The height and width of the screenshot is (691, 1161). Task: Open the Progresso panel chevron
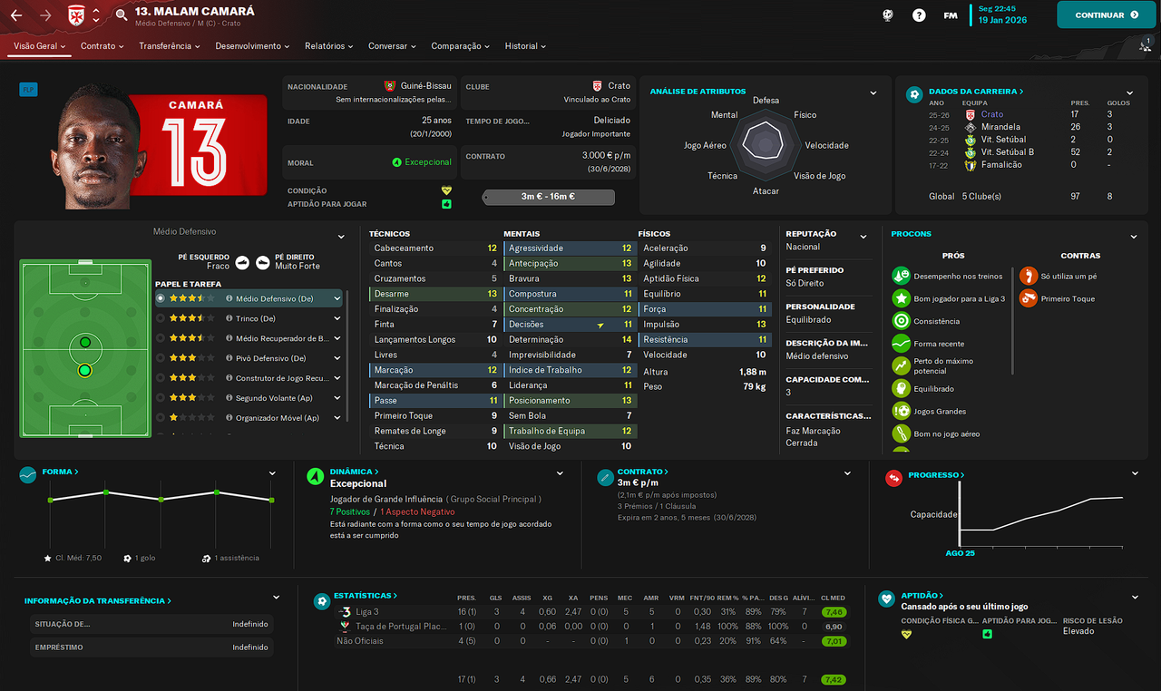click(1134, 473)
